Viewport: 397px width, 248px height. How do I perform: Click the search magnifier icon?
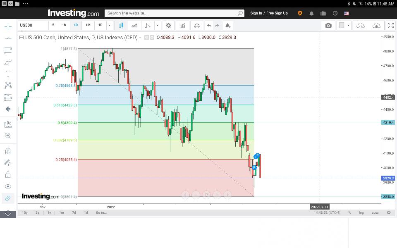(x=240, y=13)
